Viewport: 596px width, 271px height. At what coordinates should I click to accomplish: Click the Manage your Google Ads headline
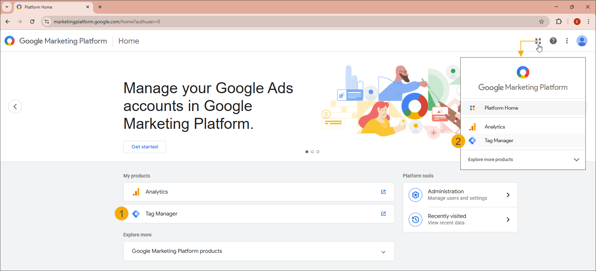(x=208, y=106)
